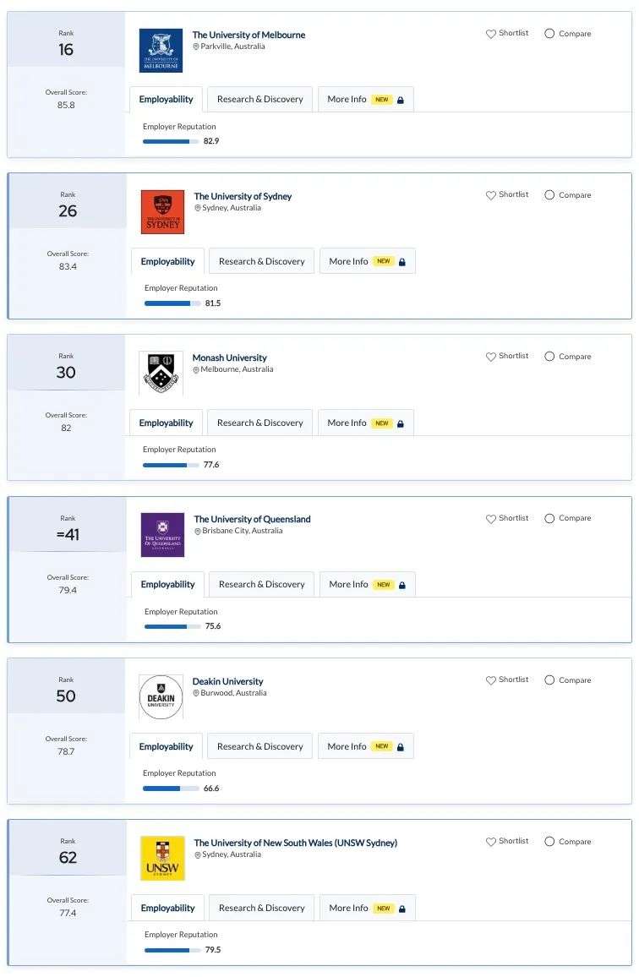This screenshot has height=977, width=639.
Task: Click the UNSW Sydney yellow logo
Action: click(x=163, y=858)
